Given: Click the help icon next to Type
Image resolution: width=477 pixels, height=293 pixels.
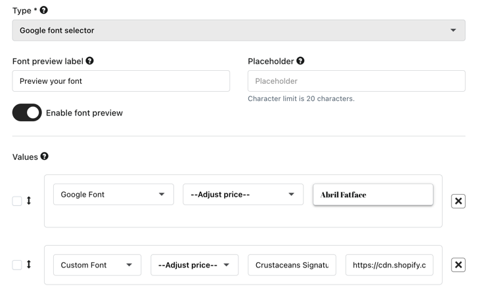Looking at the screenshot, I should tap(44, 10).
